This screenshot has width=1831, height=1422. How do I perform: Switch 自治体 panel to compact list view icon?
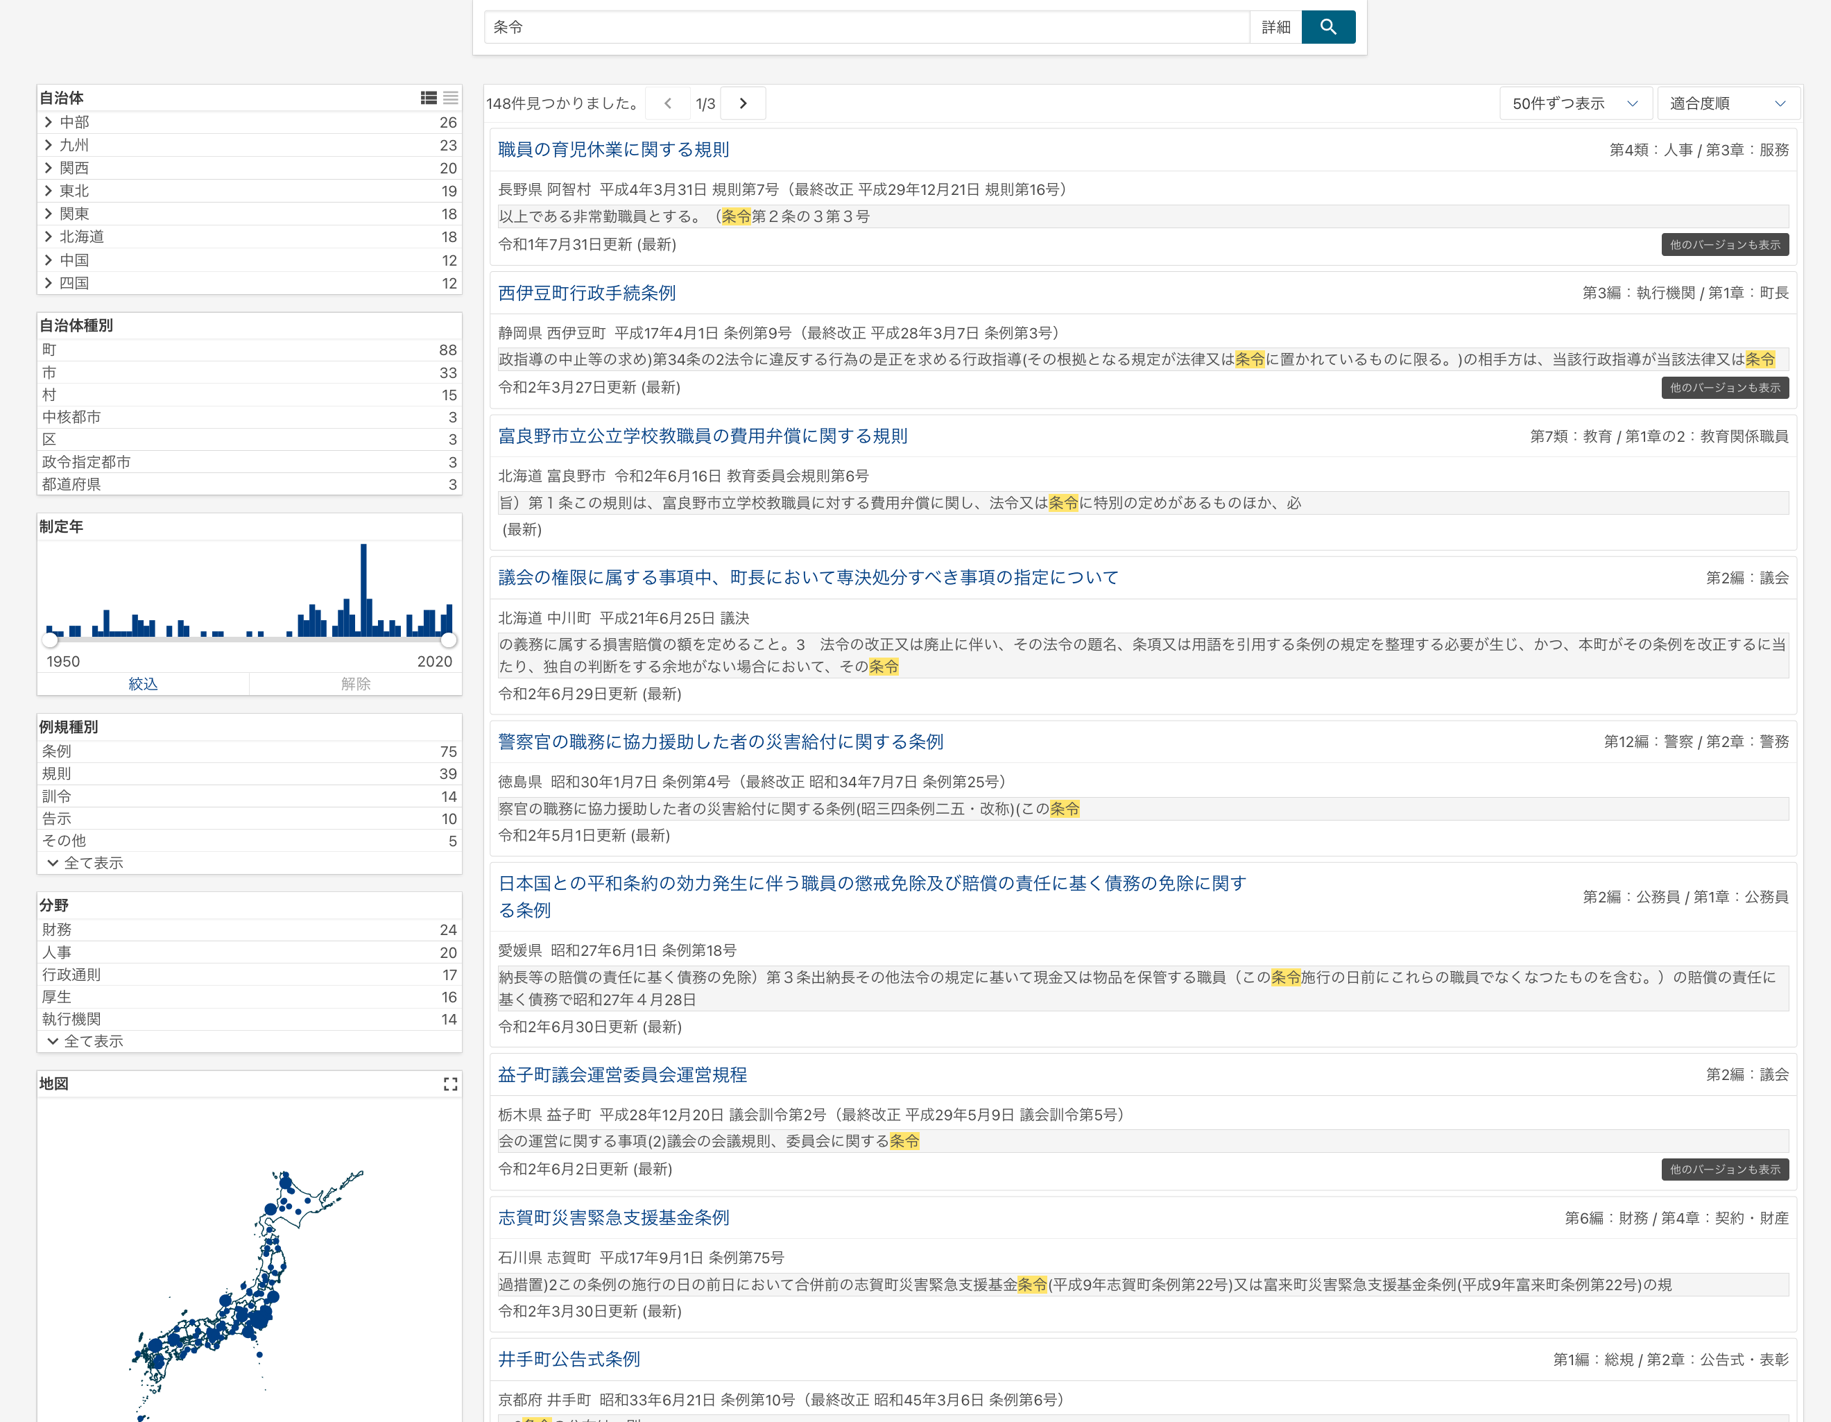tap(450, 98)
